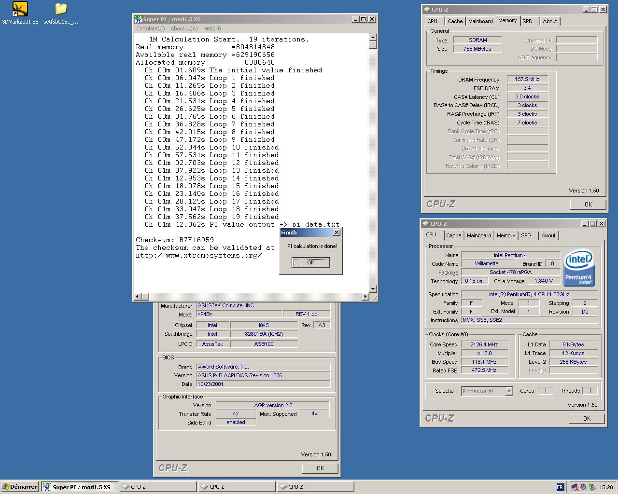
Task: Click Super PI vertical scrollbar down arrow
Action: [373, 289]
